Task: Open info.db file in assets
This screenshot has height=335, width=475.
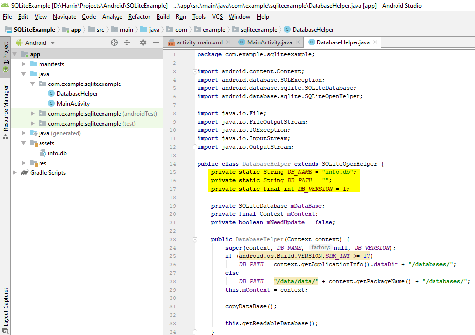Action: [x=57, y=153]
